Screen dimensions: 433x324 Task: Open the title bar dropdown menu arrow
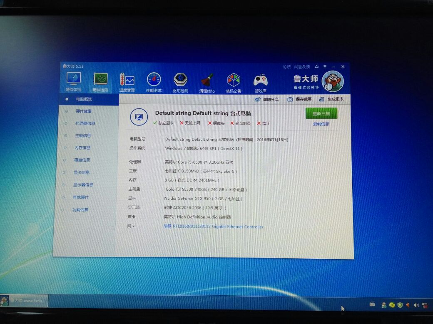coord(325,66)
